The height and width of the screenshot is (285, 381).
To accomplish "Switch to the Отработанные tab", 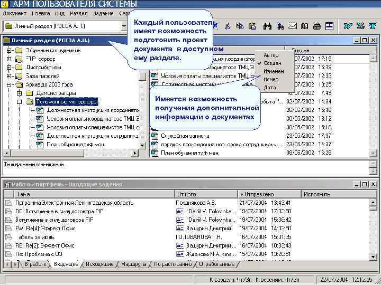I will tap(217, 264).
